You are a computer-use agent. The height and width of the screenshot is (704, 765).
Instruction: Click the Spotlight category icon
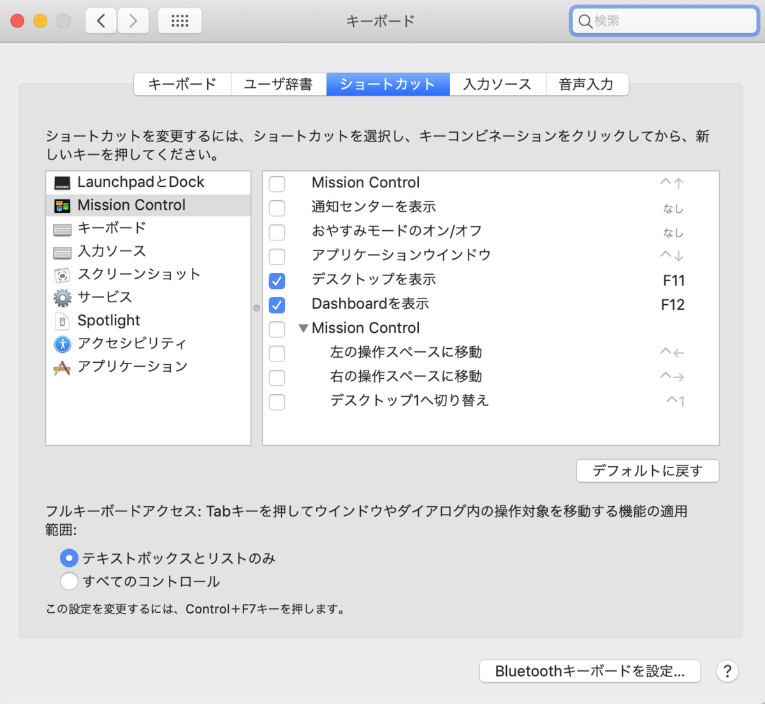tap(62, 321)
